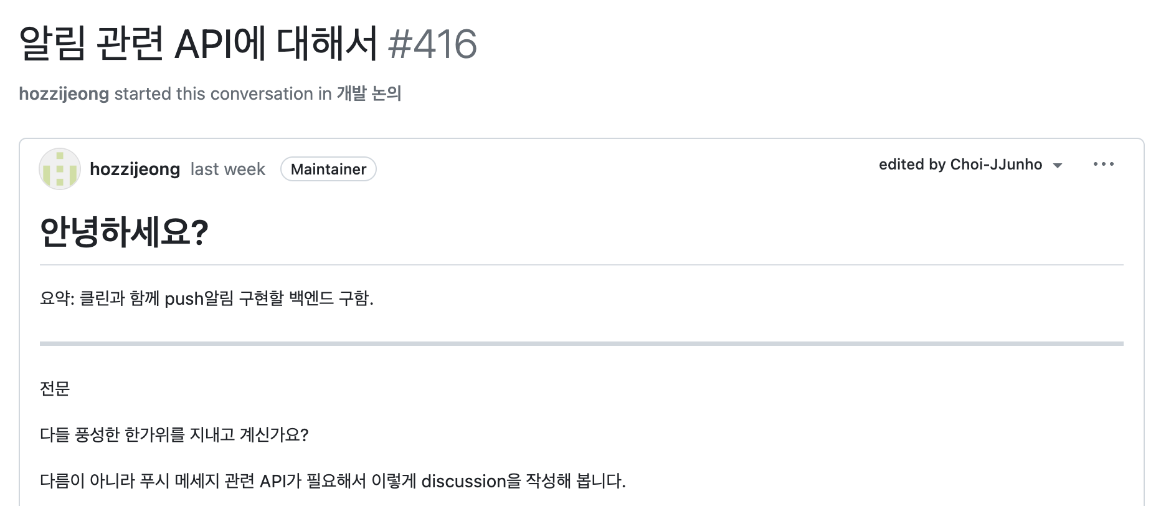1166x506 pixels.
Task: Click the word 'discussion' in the last paragraph
Action: point(463,481)
